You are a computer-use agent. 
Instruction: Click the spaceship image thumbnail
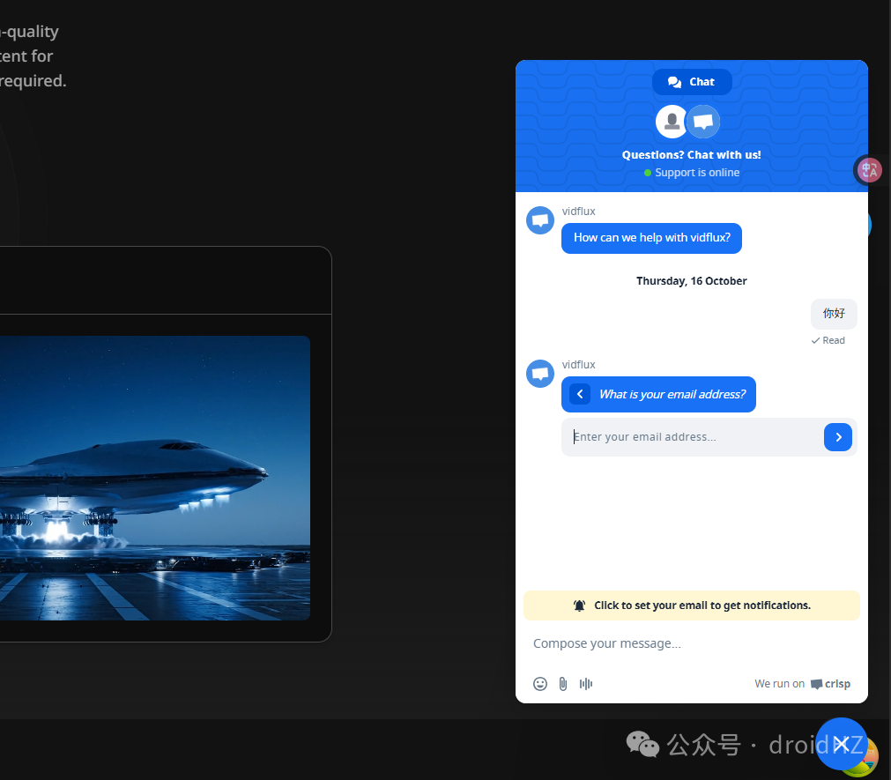pos(154,478)
